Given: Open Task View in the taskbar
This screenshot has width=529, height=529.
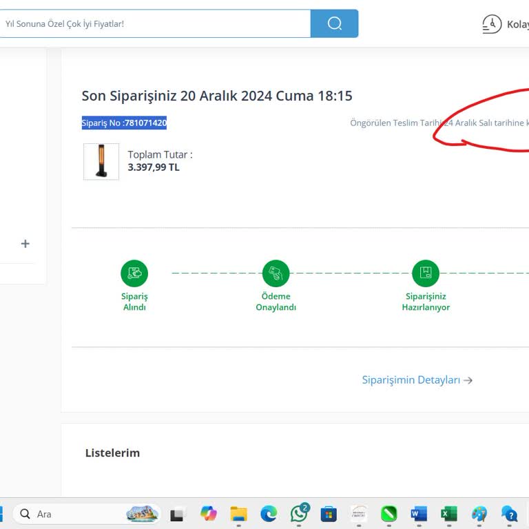Looking at the screenshot, I should tap(177, 514).
